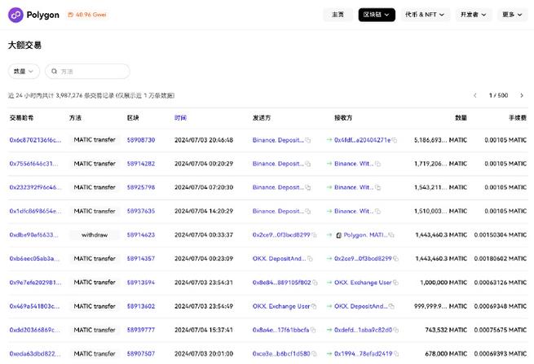Copy OKX Exchange User sender in block 58913602 row
The image size is (534, 364).
coord(314,306)
